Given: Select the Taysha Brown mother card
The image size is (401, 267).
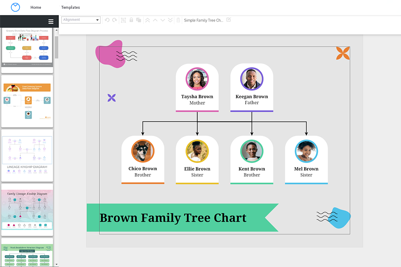Looking at the screenshot, I should (x=197, y=88).
